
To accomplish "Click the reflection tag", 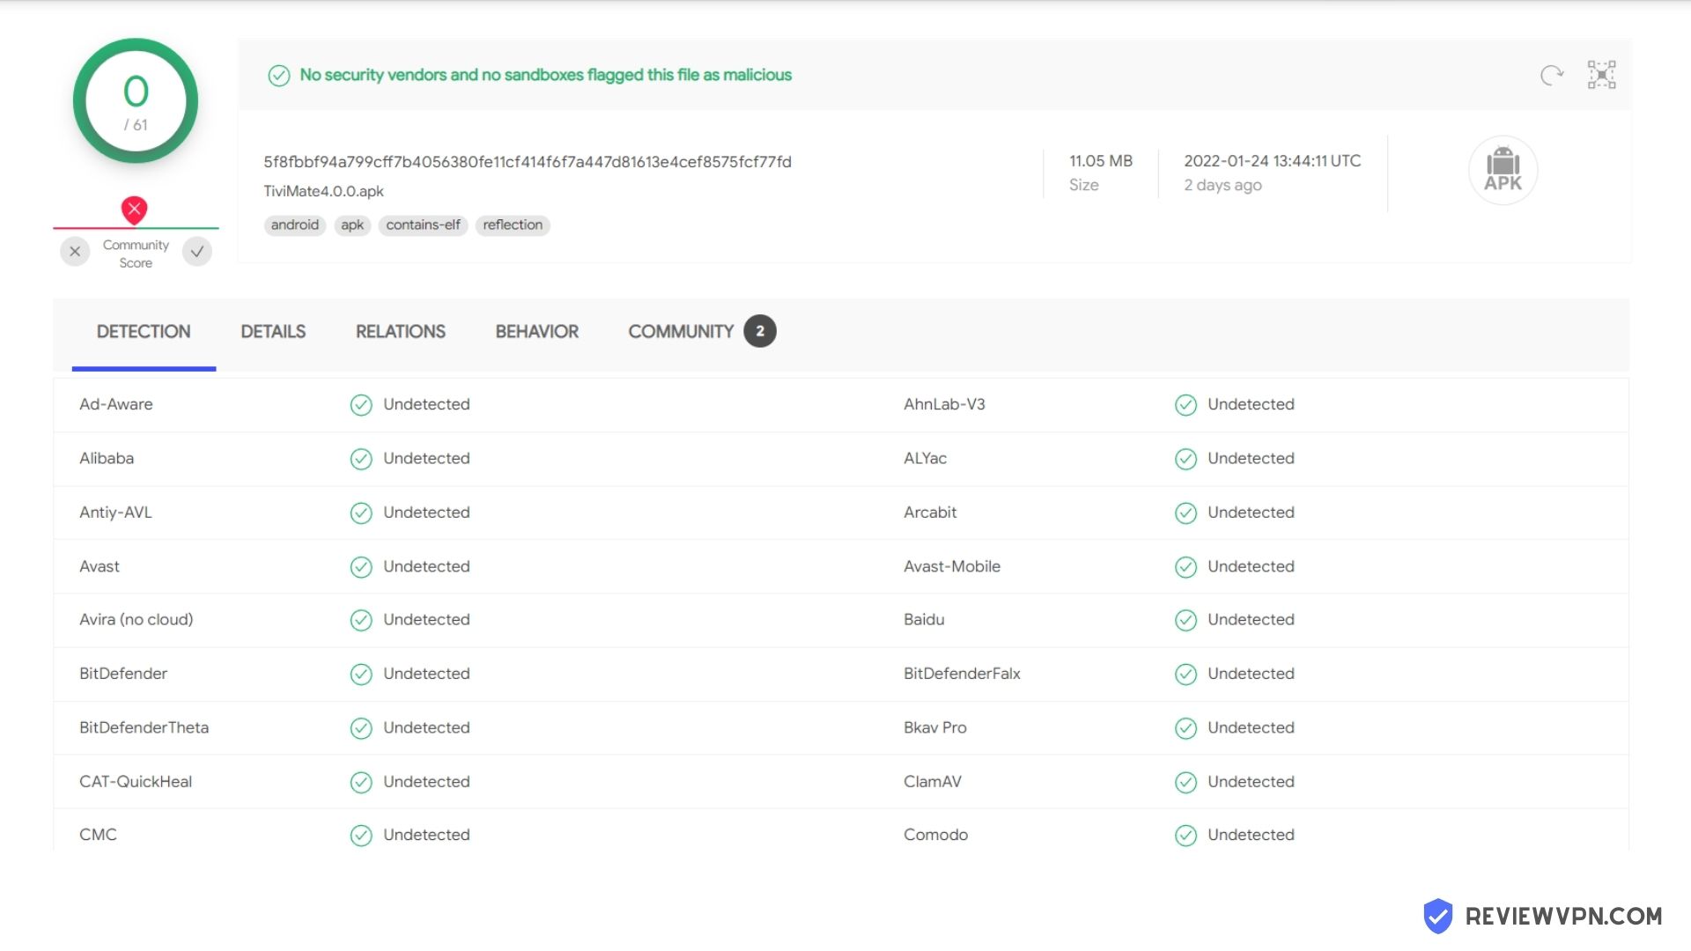I will click(x=513, y=225).
